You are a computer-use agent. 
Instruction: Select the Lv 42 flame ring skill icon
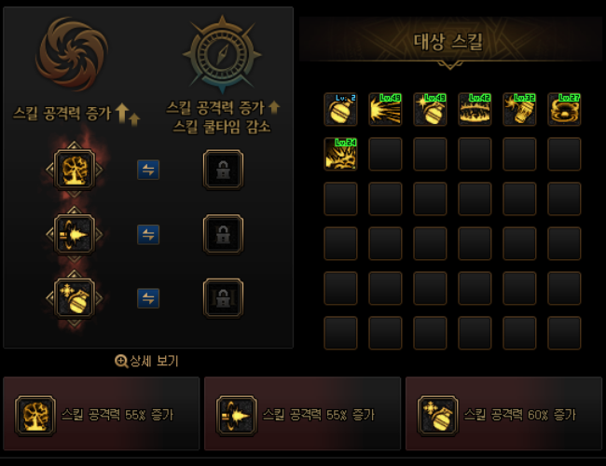pyautogui.click(x=475, y=109)
